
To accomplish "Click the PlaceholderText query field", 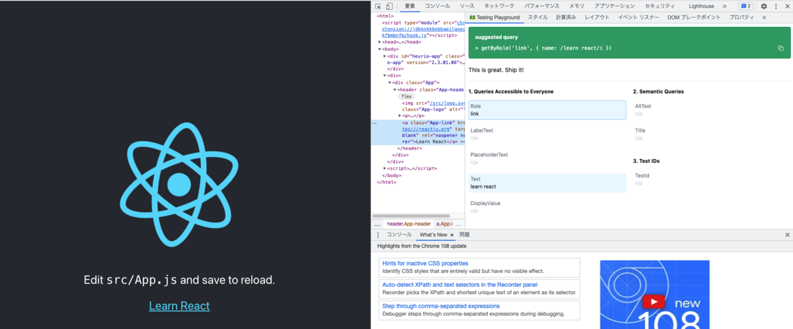I will (548, 159).
